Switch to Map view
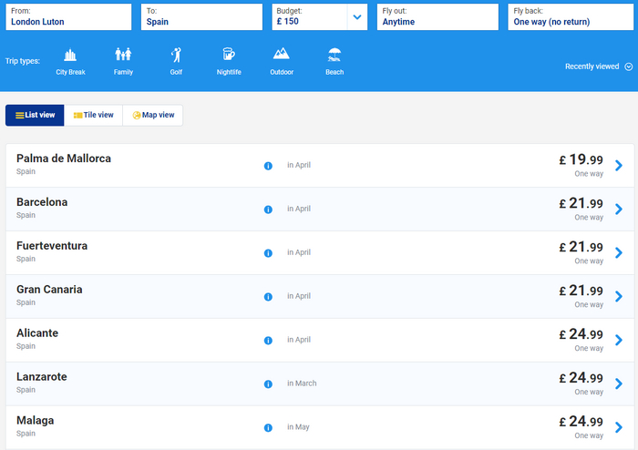The image size is (638, 450). tap(153, 116)
